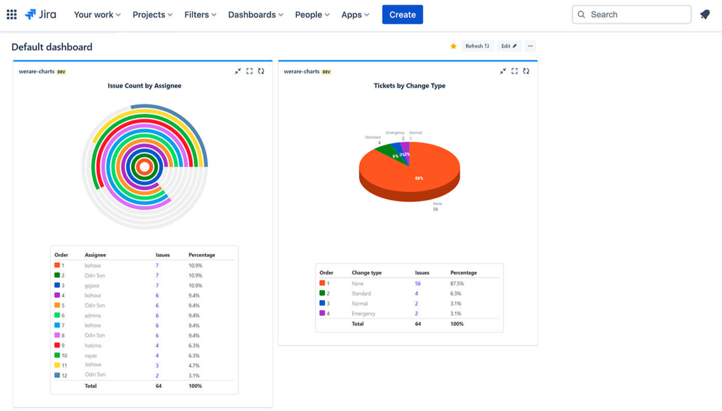This screenshot has width=722, height=411.
Task: Maximize the Issue Count by Assignee gadget
Action: pyautogui.click(x=249, y=71)
